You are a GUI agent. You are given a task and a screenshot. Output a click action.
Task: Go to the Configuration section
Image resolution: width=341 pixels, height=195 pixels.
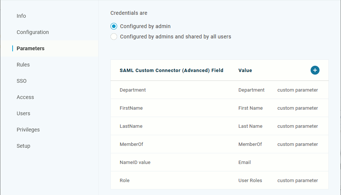(x=33, y=32)
